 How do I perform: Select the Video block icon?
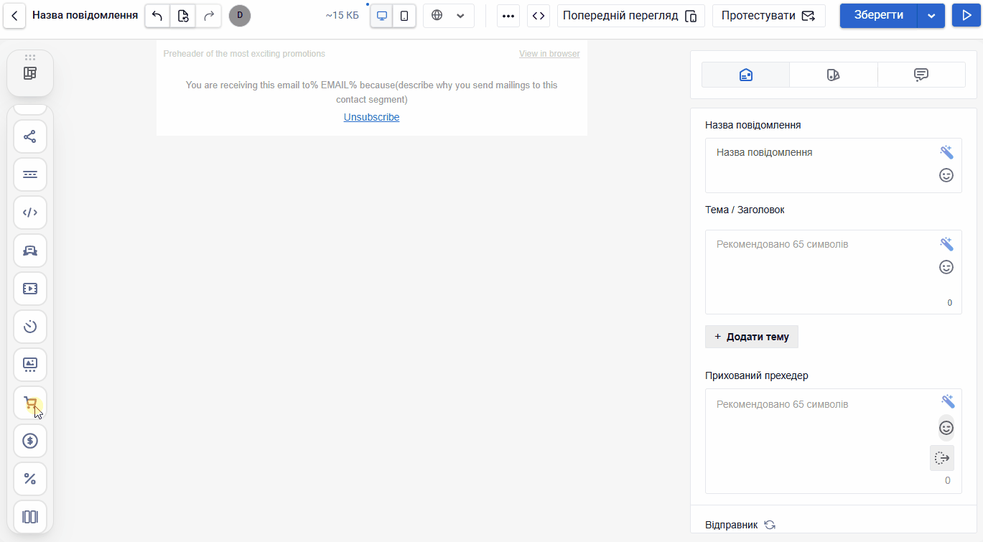tap(30, 289)
